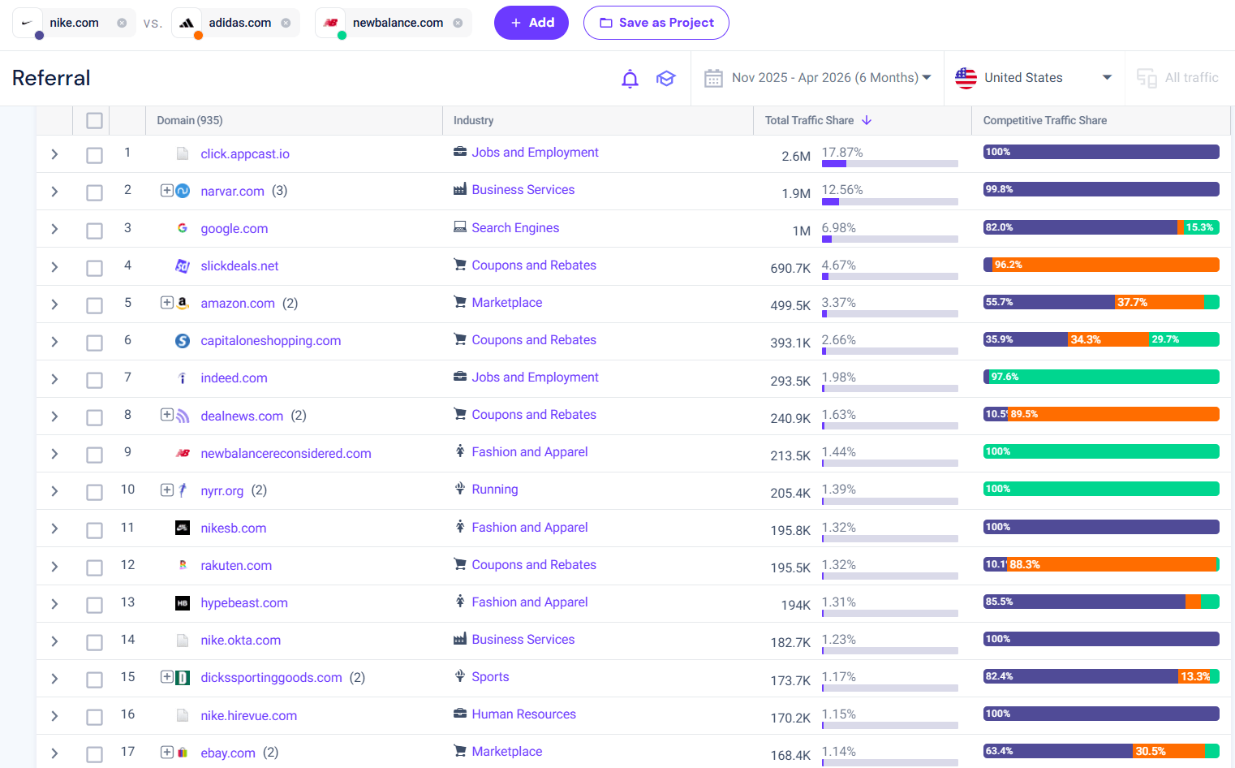Tick the indeed.com row checkbox
The width and height of the screenshot is (1235, 768).
95,380
